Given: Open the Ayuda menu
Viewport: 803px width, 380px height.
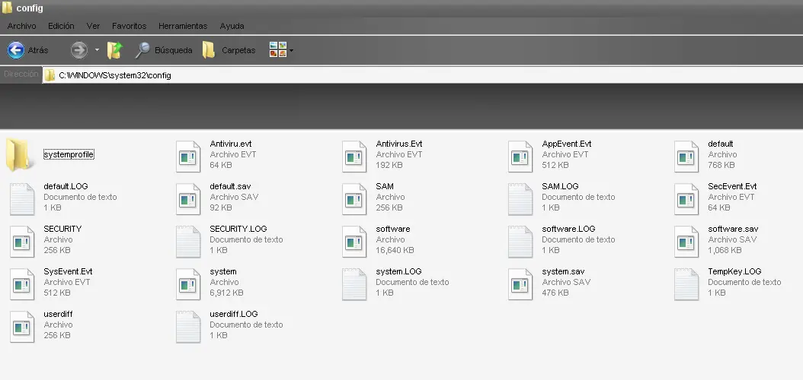Looking at the screenshot, I should pos(232,26).
